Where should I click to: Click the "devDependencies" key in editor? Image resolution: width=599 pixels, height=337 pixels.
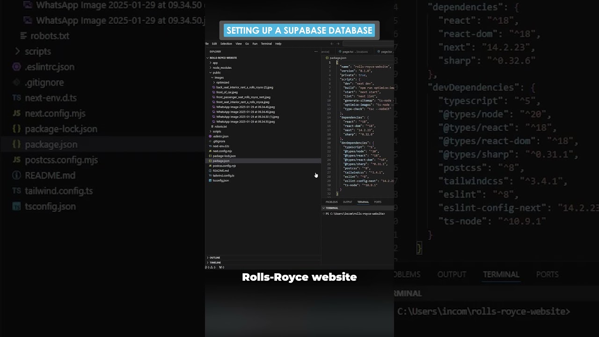(x=354, y=143)
